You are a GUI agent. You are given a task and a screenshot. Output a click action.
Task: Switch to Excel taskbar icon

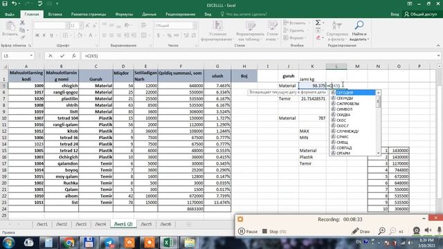[x=169, y=243]
